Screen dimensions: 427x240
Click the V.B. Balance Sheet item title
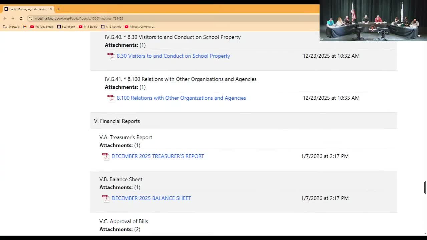pyautogui.click(x=121, y=179)
